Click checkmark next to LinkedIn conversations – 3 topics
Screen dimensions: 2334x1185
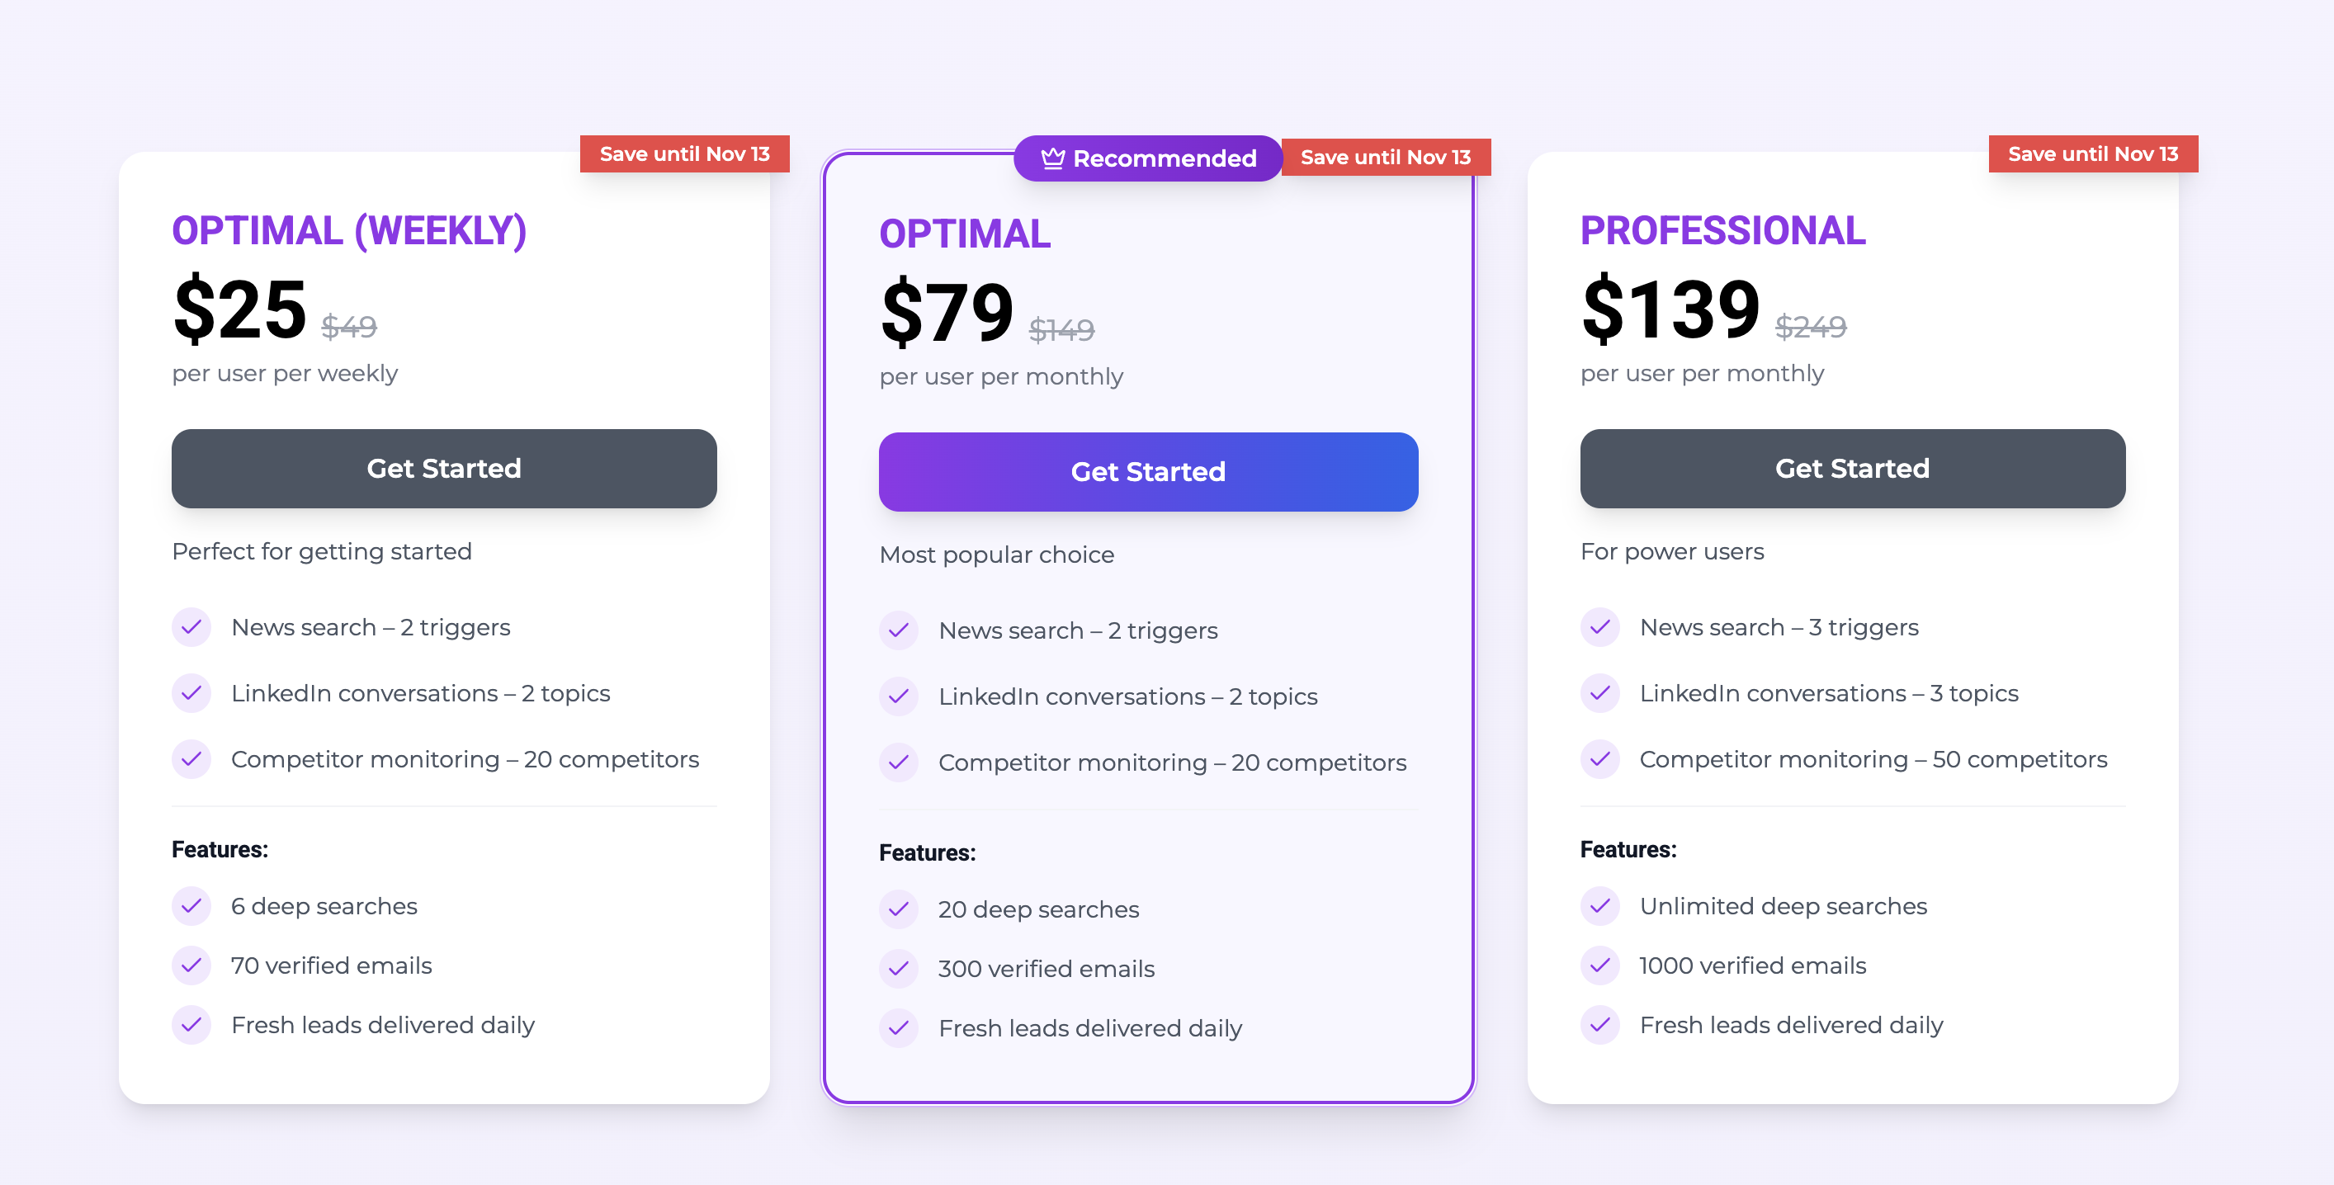pos(1600,693)
